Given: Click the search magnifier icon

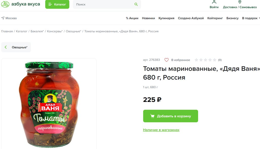Looking at the screenshot, I should pos(136,4).
